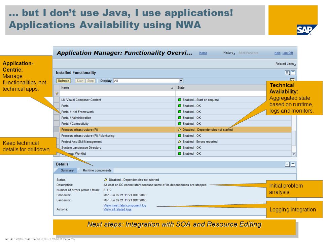Click the funnel filter icon beside the filter row

point(57,94)
